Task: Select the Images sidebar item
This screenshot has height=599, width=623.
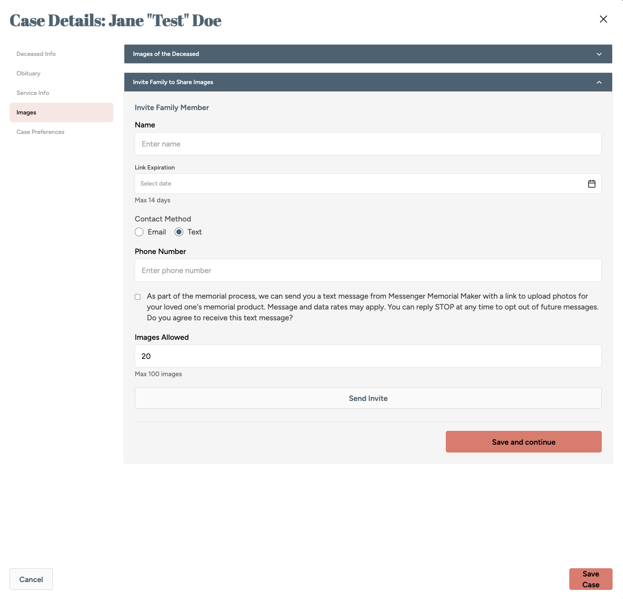Action: coord(26,113)
